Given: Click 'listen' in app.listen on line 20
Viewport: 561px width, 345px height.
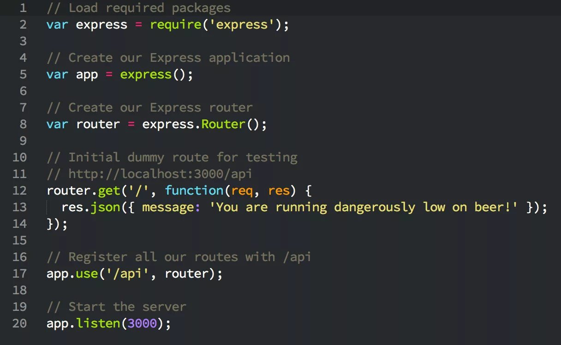Looking at the screenshot, I should (x=98, y=323).
